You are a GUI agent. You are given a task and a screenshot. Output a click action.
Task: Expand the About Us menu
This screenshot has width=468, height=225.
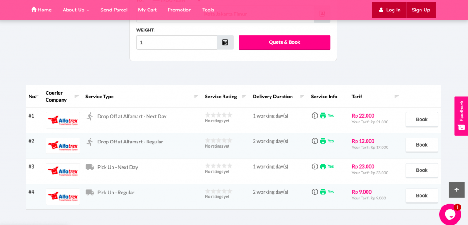(76, 10)
